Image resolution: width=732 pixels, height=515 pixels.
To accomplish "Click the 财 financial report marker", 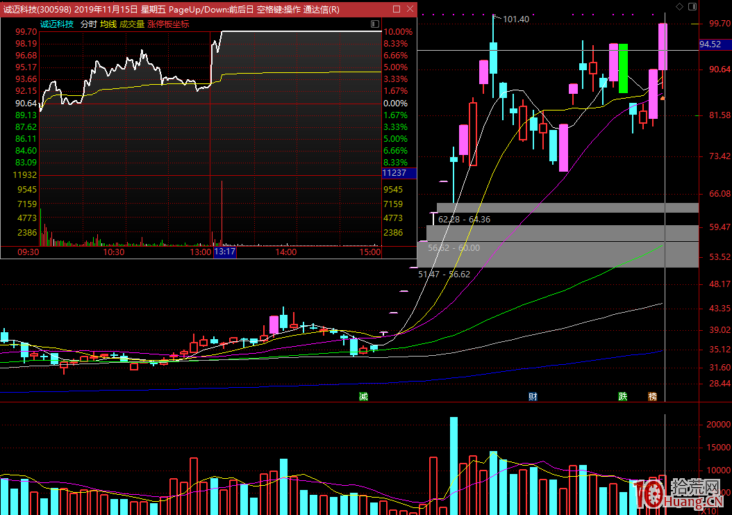I will (533, 396).
